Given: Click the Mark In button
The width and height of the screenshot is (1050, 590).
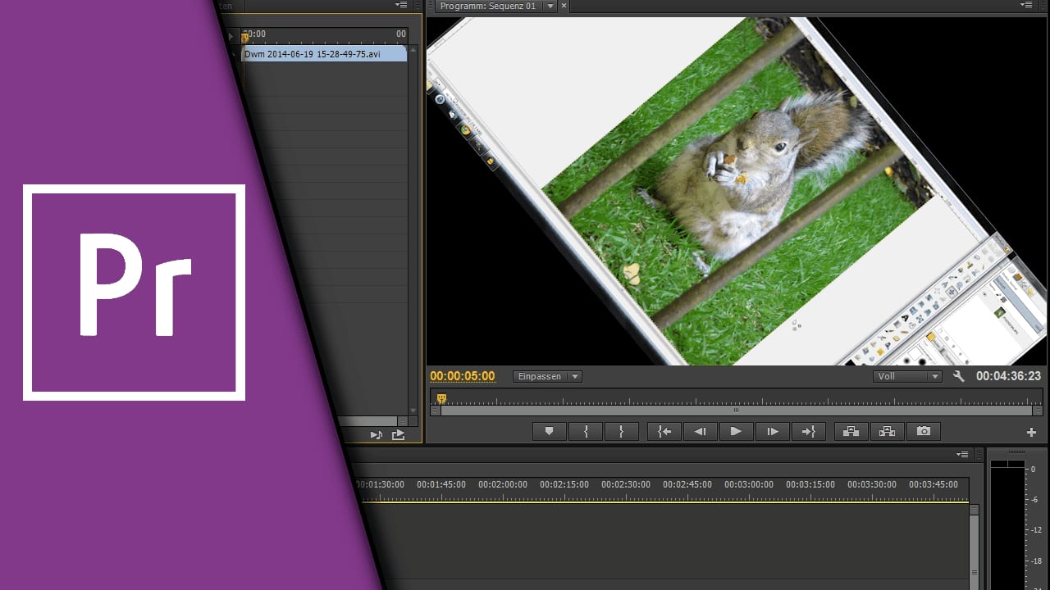Looking at the screenshot, I should tap(586, 431).
